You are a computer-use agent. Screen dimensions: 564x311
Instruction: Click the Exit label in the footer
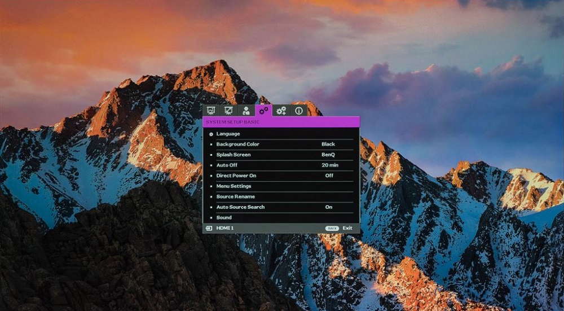(x=347, y=228)
